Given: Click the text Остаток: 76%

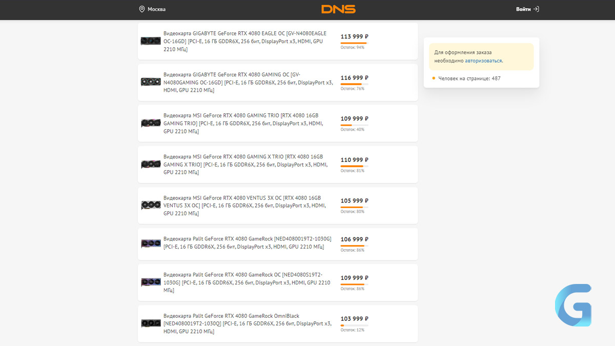Looking at the screenshot, I should coord(353,89).
